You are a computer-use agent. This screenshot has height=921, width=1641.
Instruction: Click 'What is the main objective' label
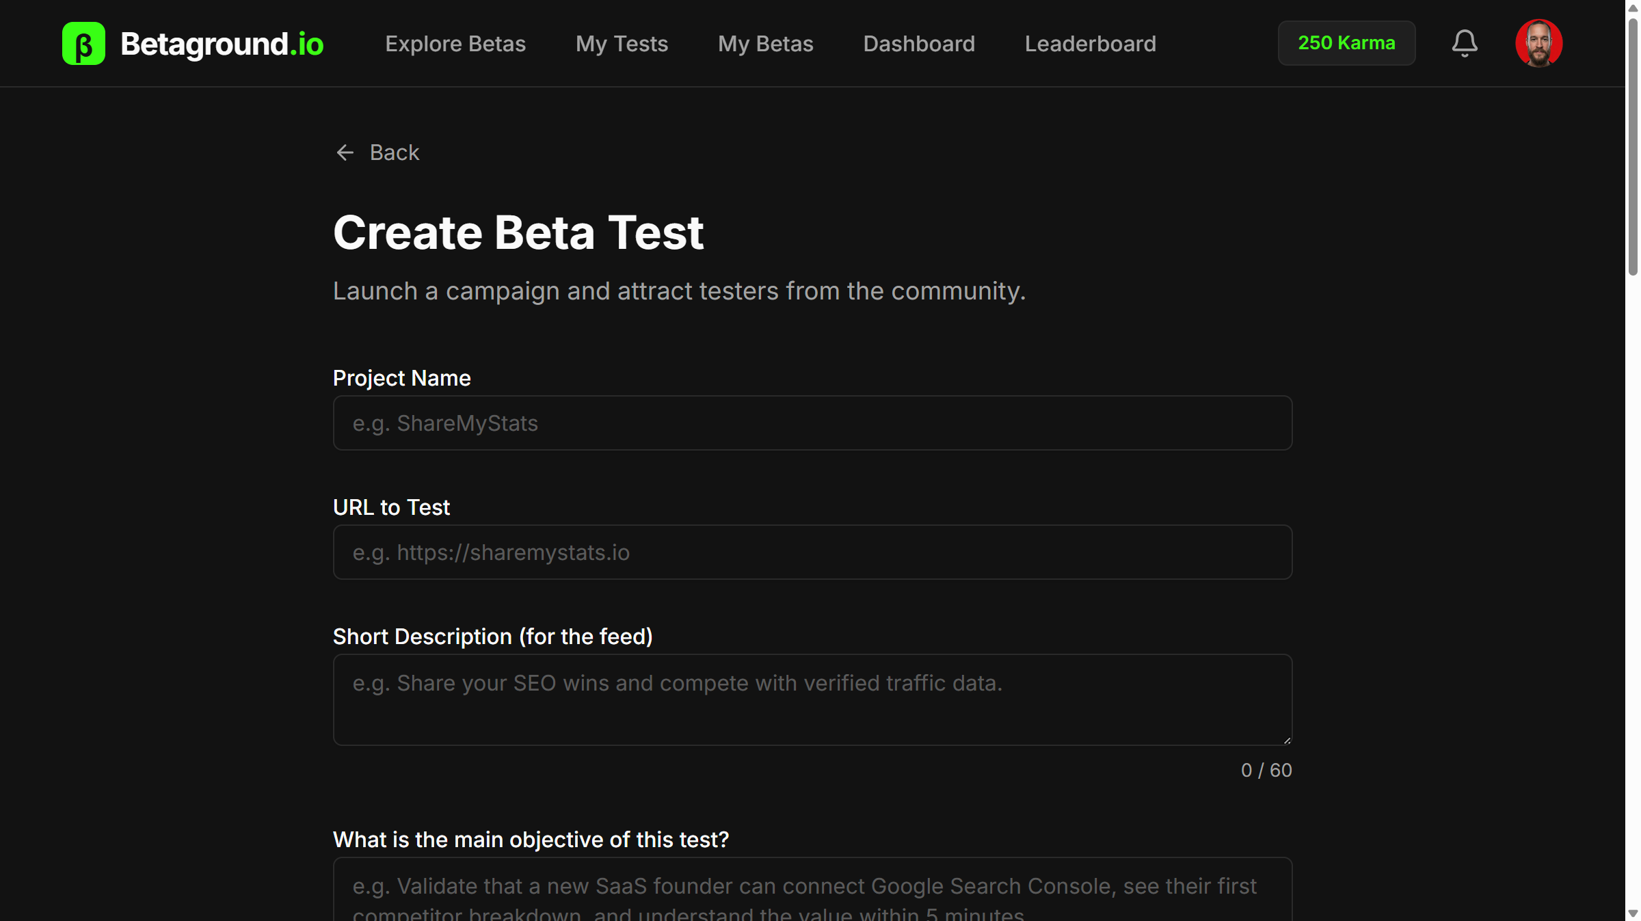point(531,840)
